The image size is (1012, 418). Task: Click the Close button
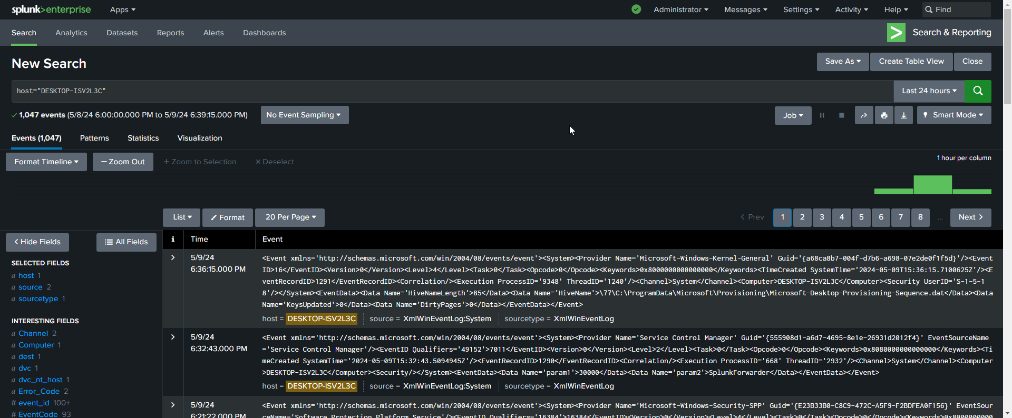pyautogui.click(x=972, y=62)
